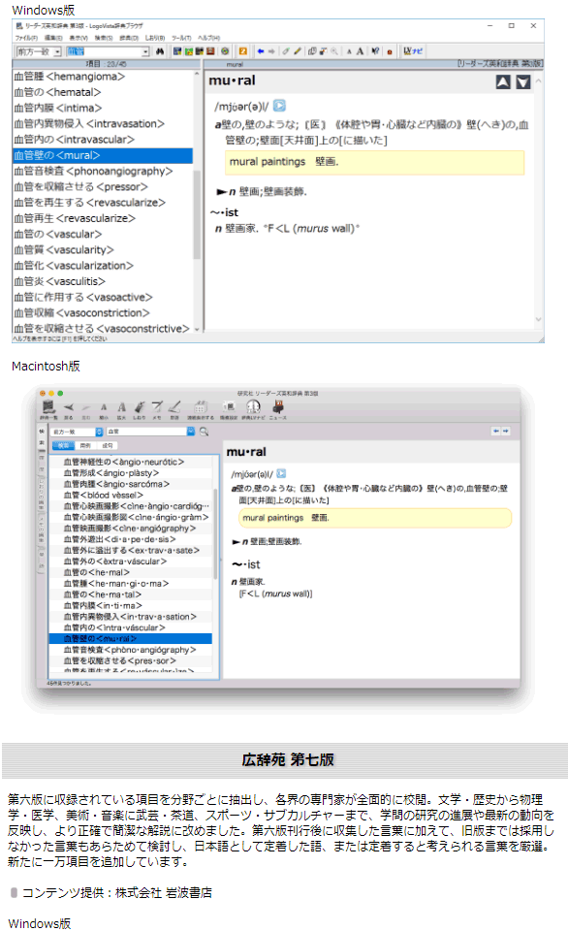Click the Mac search input field
Screen dimensions: 568x931
coord(146,432)
